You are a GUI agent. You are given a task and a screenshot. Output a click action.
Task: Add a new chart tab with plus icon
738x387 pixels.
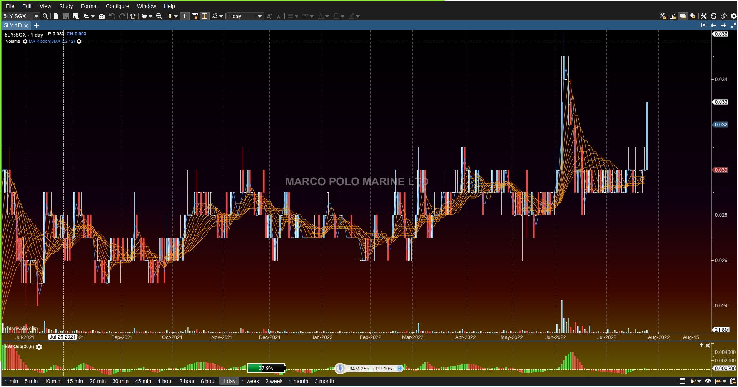pyautogui.click(x=37, y=25)
